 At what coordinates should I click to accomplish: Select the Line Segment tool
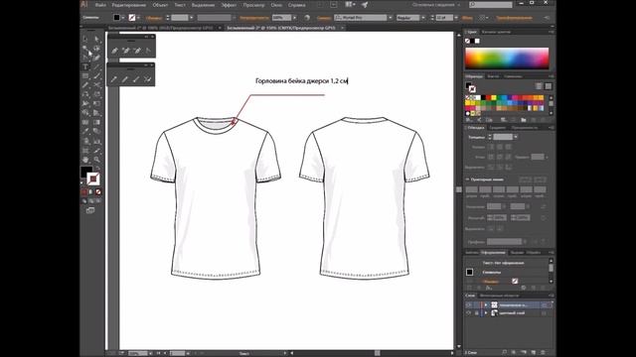[97, 66]
